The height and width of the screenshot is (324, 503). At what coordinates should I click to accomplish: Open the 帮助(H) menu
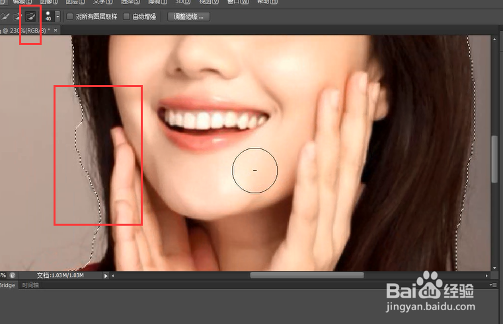click(x=268, y=2)
